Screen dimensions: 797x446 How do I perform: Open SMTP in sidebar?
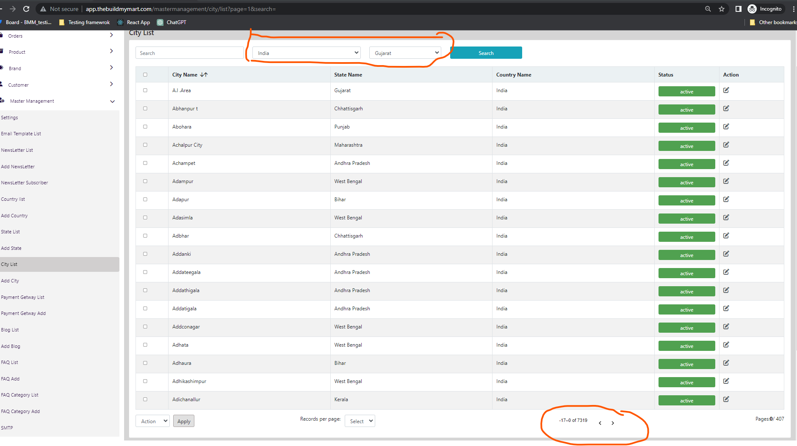tap(7, 428)
